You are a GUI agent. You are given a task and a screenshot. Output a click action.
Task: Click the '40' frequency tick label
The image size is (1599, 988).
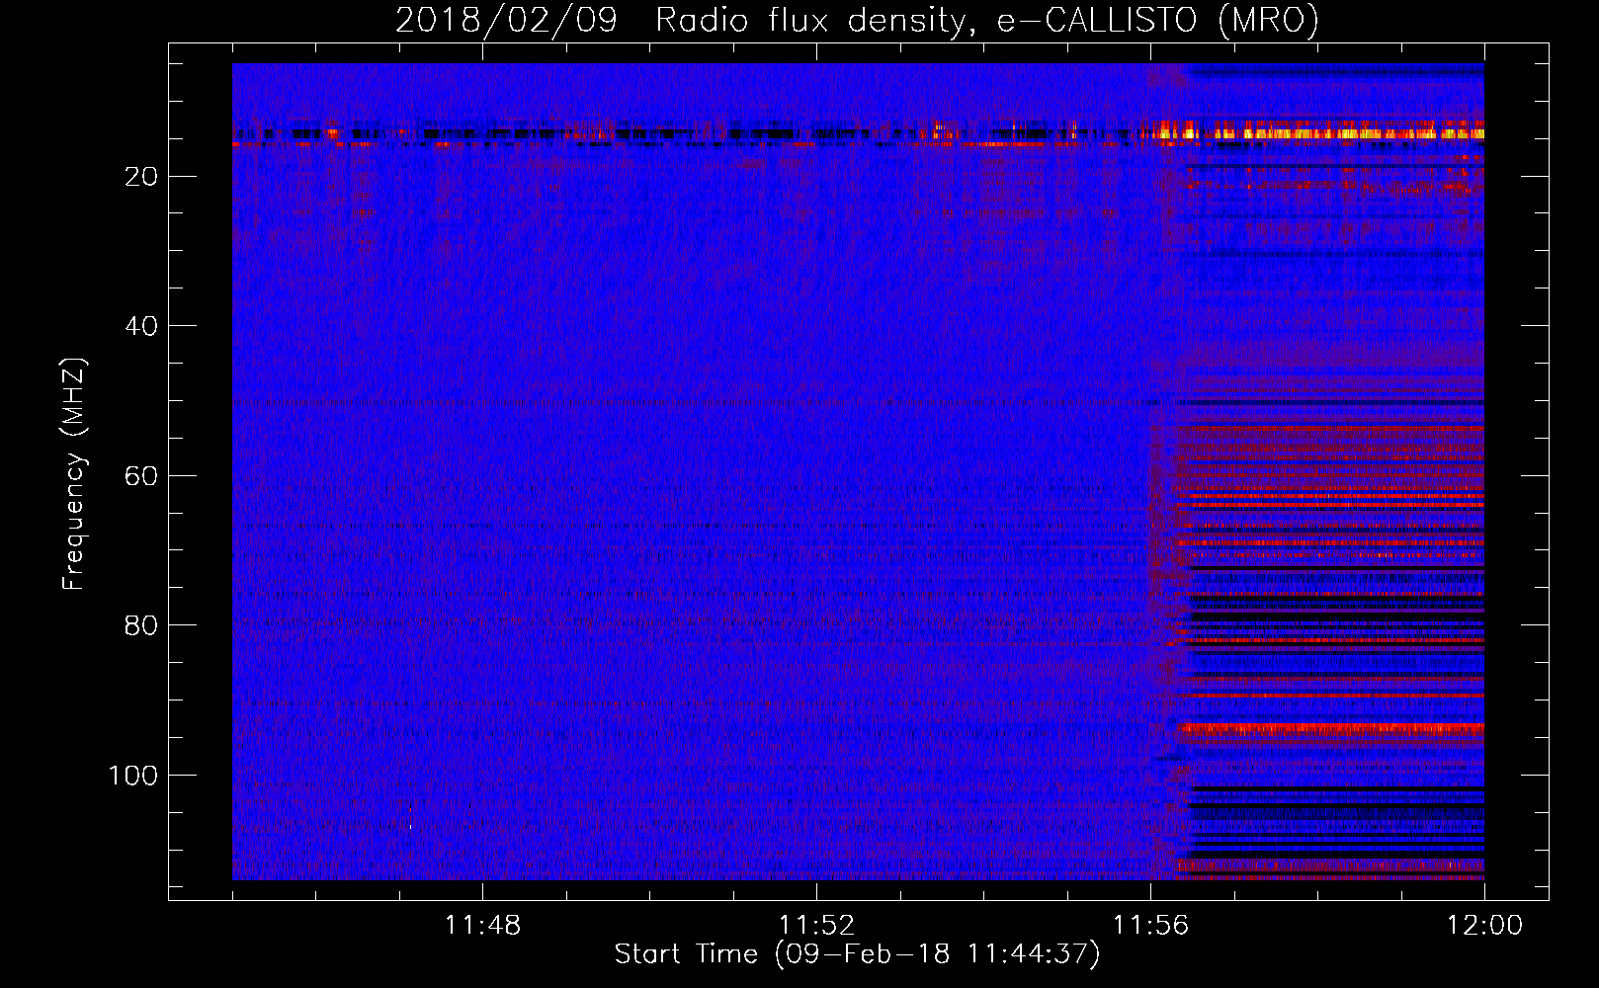coord(142,326)
